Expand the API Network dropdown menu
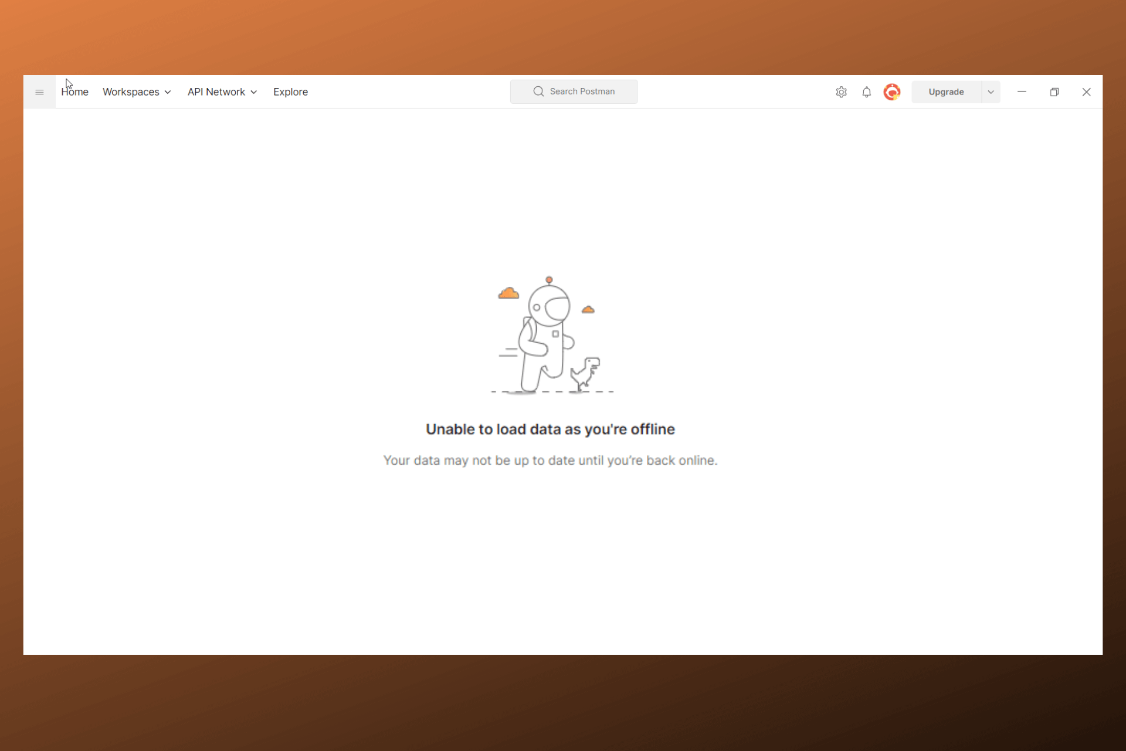The height and width of the screenshot is (751, 1126). 221,92
